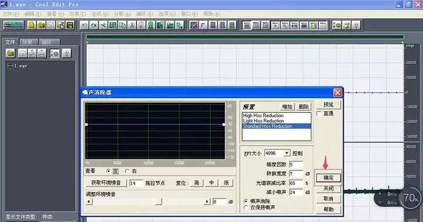Click the left graph node handle
Viewport: 423px width, 222px height.
[86, 124]
